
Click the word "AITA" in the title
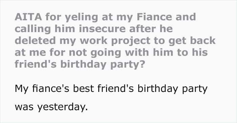28,17
